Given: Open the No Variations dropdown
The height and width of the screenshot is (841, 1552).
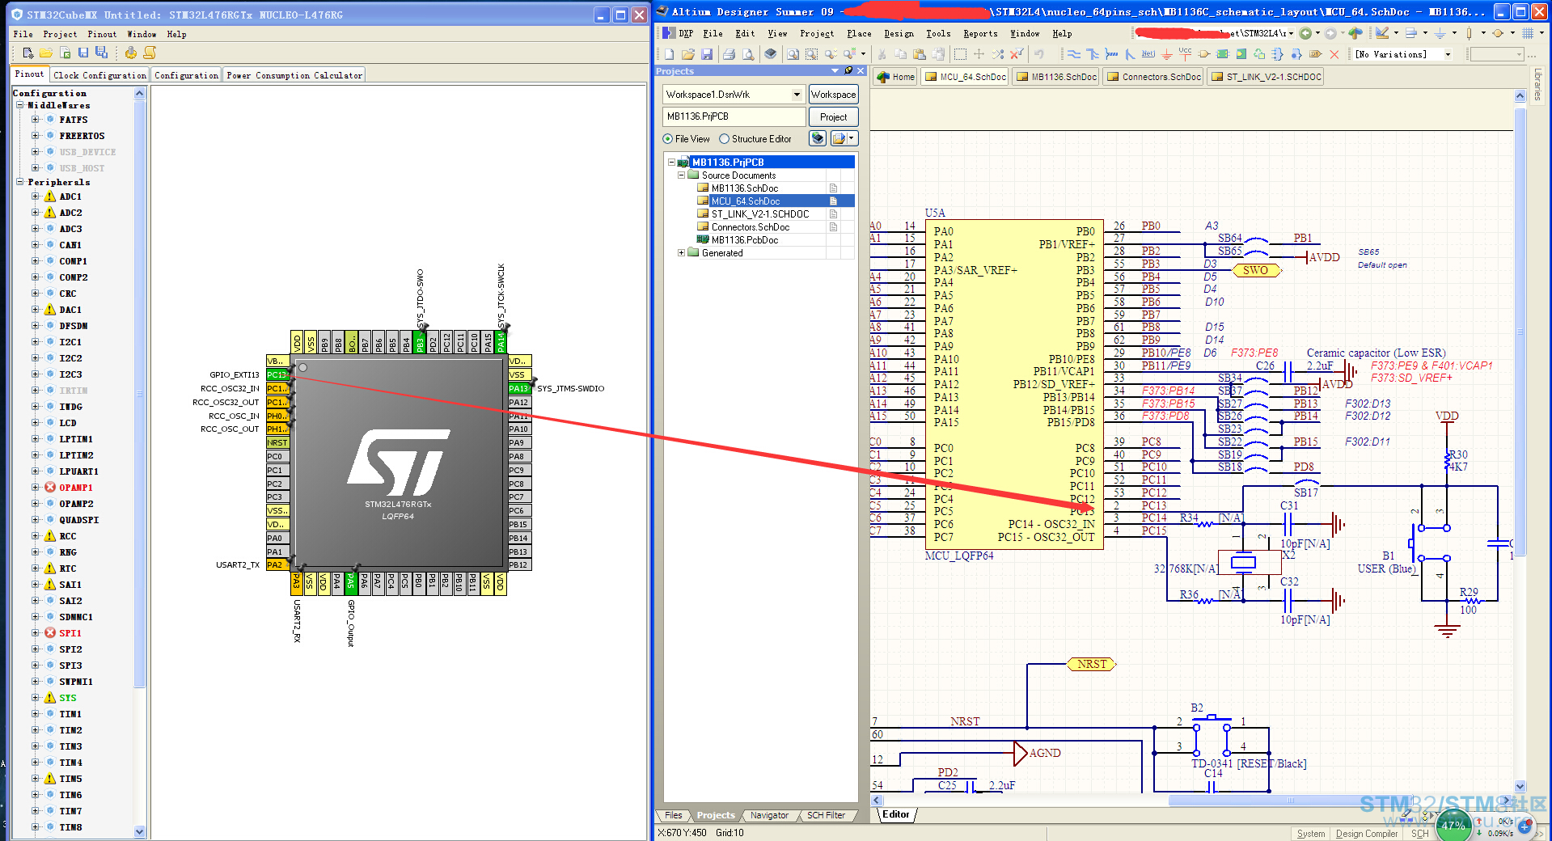Looking at the screenshot, I should 1448,54.
